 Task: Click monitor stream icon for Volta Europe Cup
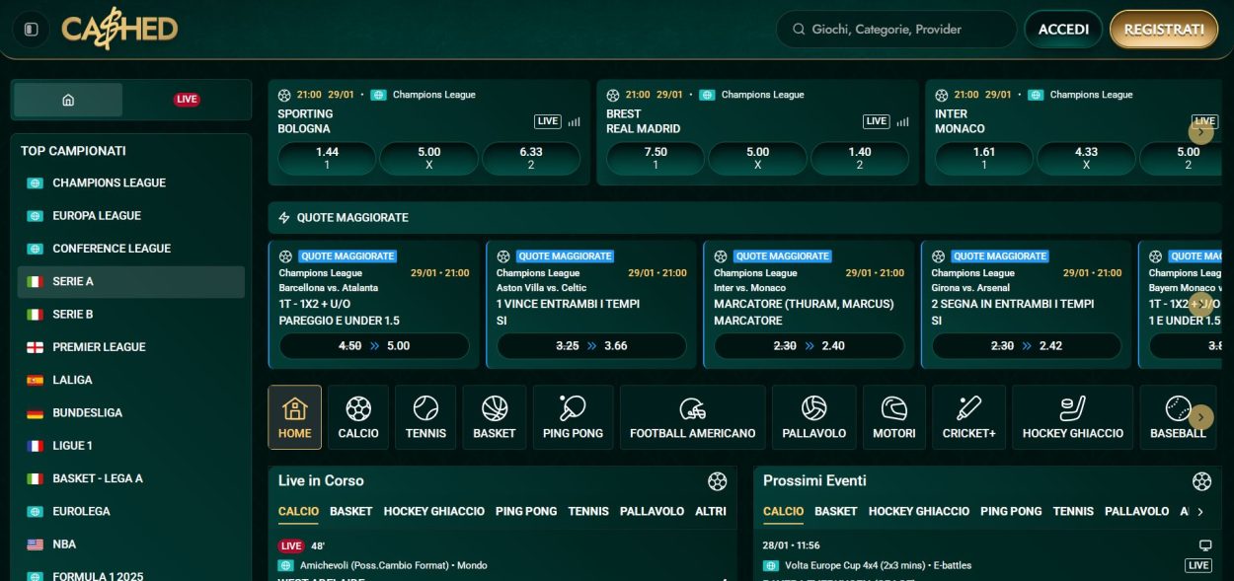click(x=1204, y=545)
